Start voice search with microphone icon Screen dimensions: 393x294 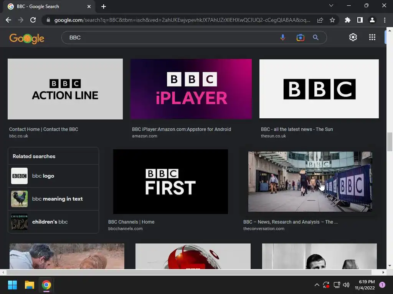pyautogui.click(x=283, y=38)
